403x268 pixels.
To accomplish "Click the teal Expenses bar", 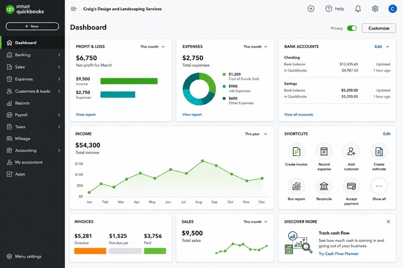I will click(x=118, y=94).
